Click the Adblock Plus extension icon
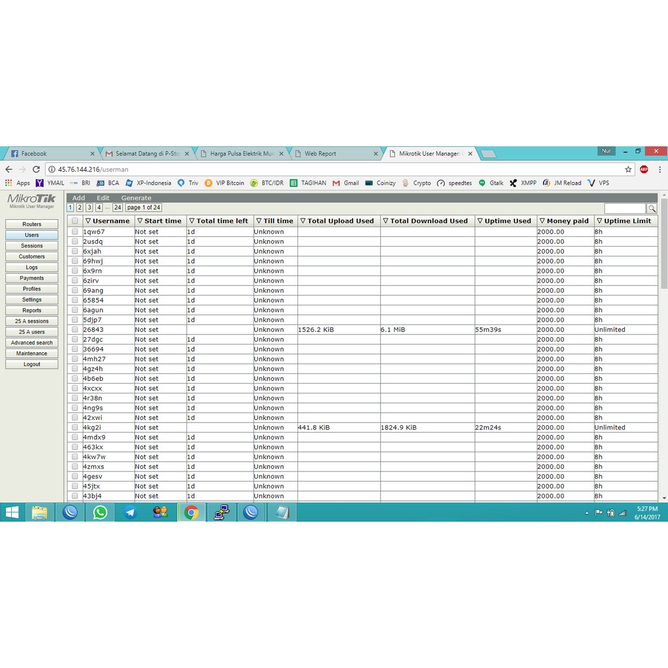The image size is (668, 668). (644, 170)
